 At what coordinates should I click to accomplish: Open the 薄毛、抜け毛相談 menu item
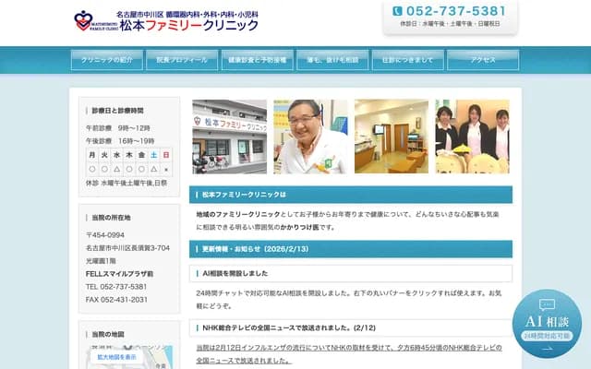tap(332, 60)
